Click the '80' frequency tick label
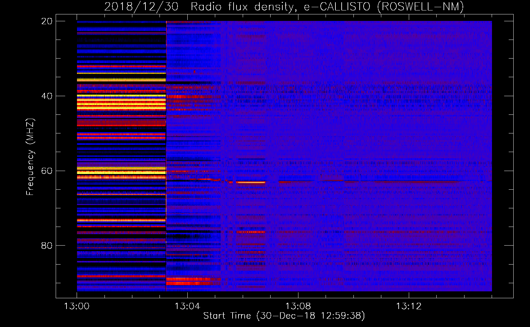 47,246
